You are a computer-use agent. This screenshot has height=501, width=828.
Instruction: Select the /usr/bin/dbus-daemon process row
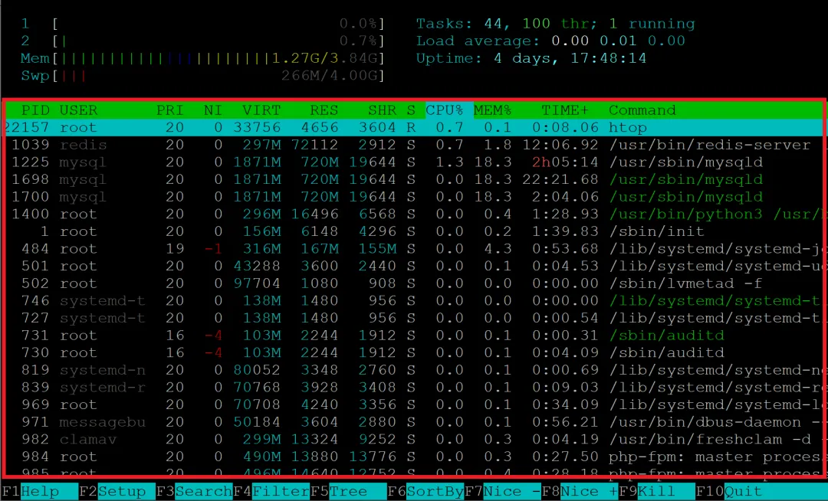point(414,422)
